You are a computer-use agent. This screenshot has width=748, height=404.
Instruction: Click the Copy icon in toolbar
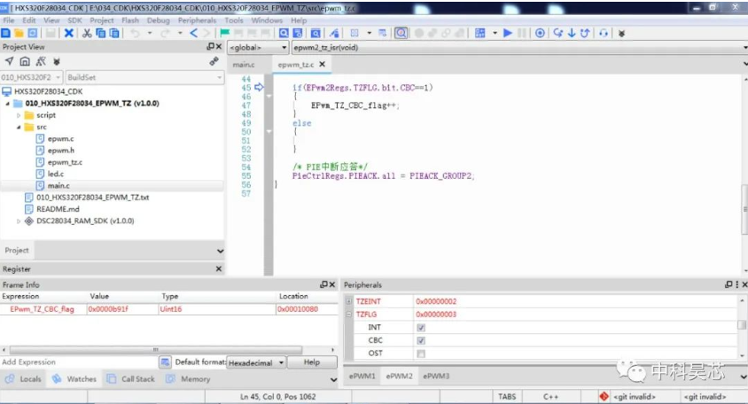pyautogui.click(x=101, y=33)
